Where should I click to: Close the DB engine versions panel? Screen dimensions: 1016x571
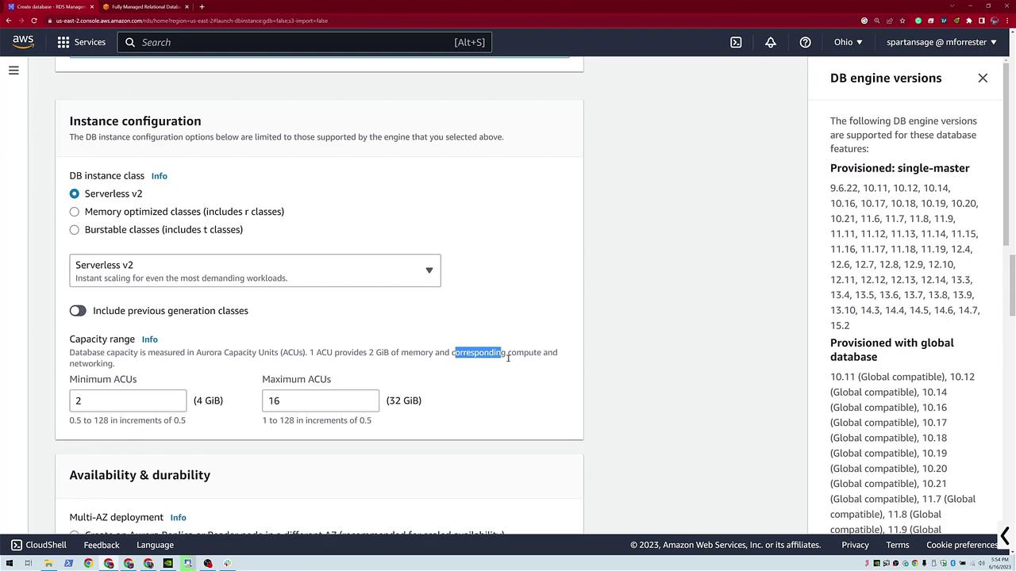click(983, 78)
